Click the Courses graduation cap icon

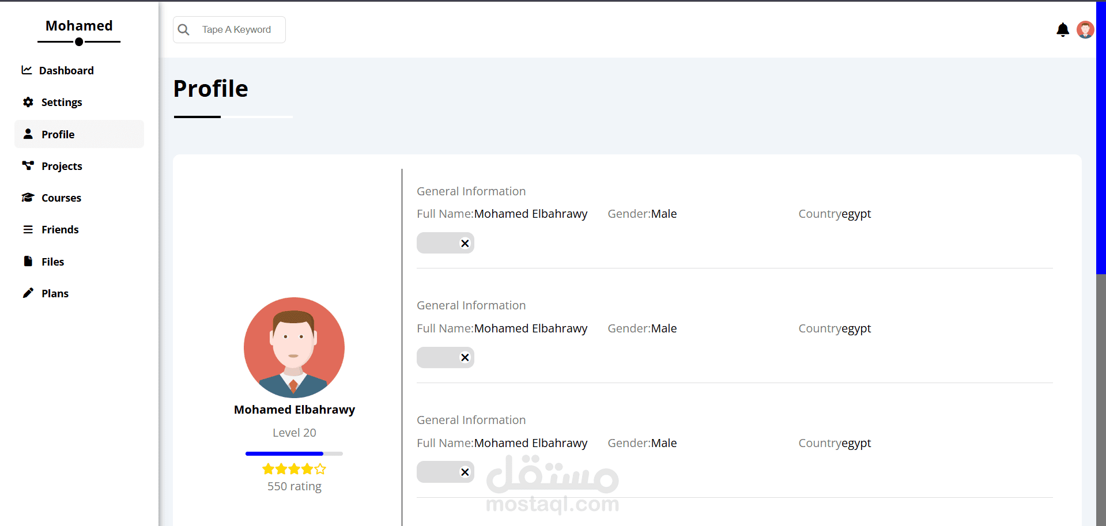(x=28, y=198)
